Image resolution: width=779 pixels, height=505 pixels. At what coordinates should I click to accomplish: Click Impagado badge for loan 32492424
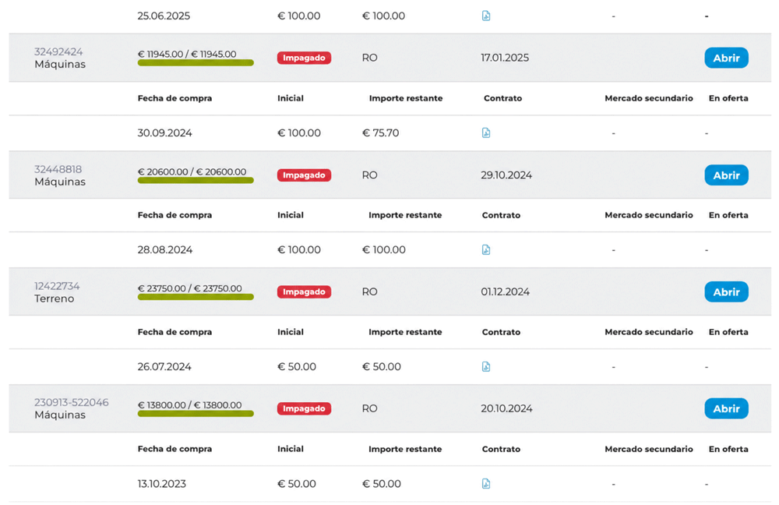click(304, 58)
